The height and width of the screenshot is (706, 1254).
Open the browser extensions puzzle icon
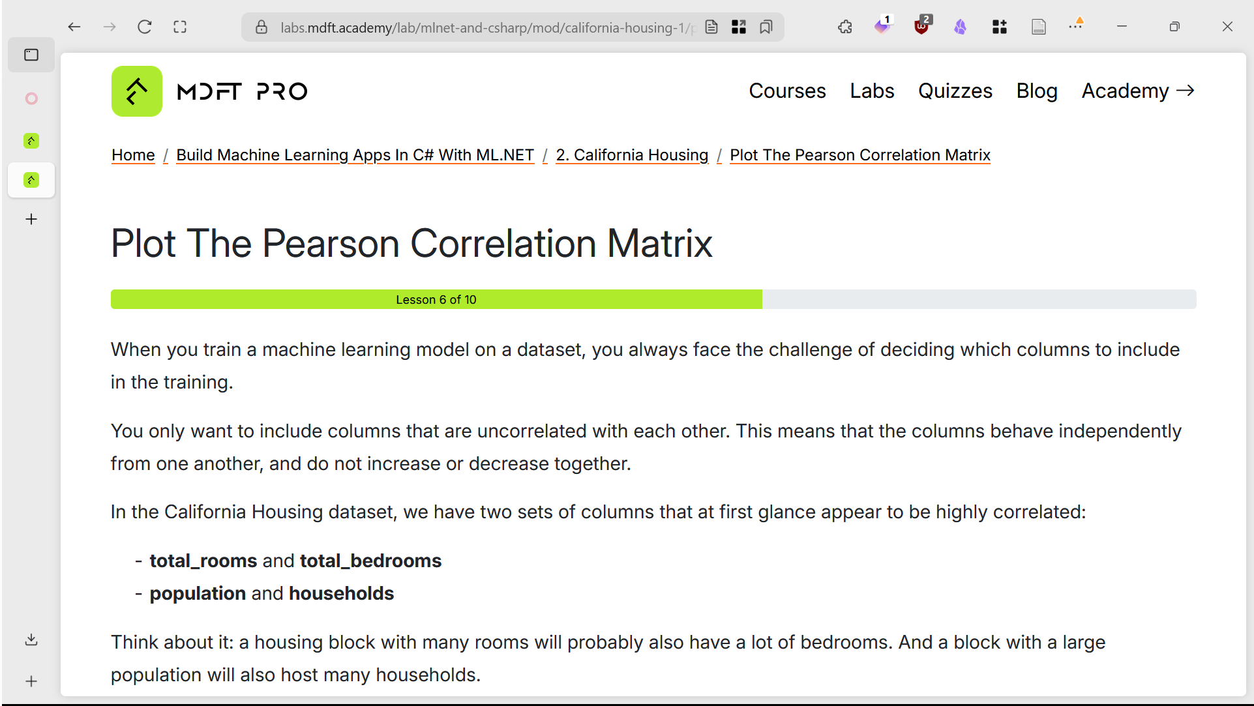point(845,27)
